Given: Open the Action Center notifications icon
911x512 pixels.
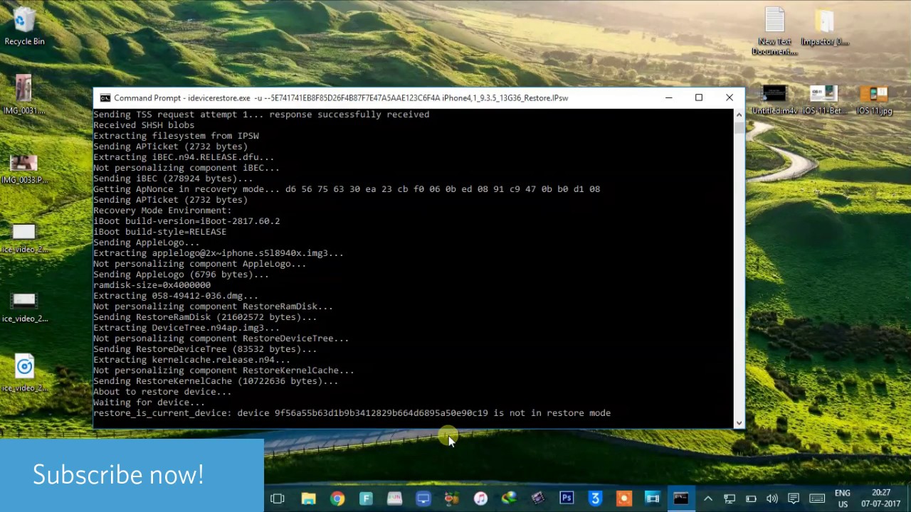Looking at the screenshot, I should (794, 498).
